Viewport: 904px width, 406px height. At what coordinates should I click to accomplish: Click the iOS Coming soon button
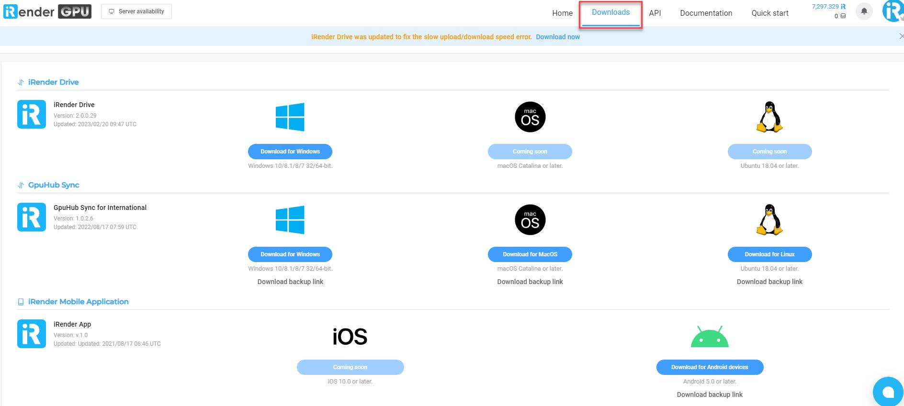[350, 367]
